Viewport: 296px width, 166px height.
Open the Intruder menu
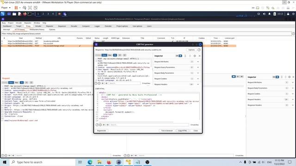[18, 23]
